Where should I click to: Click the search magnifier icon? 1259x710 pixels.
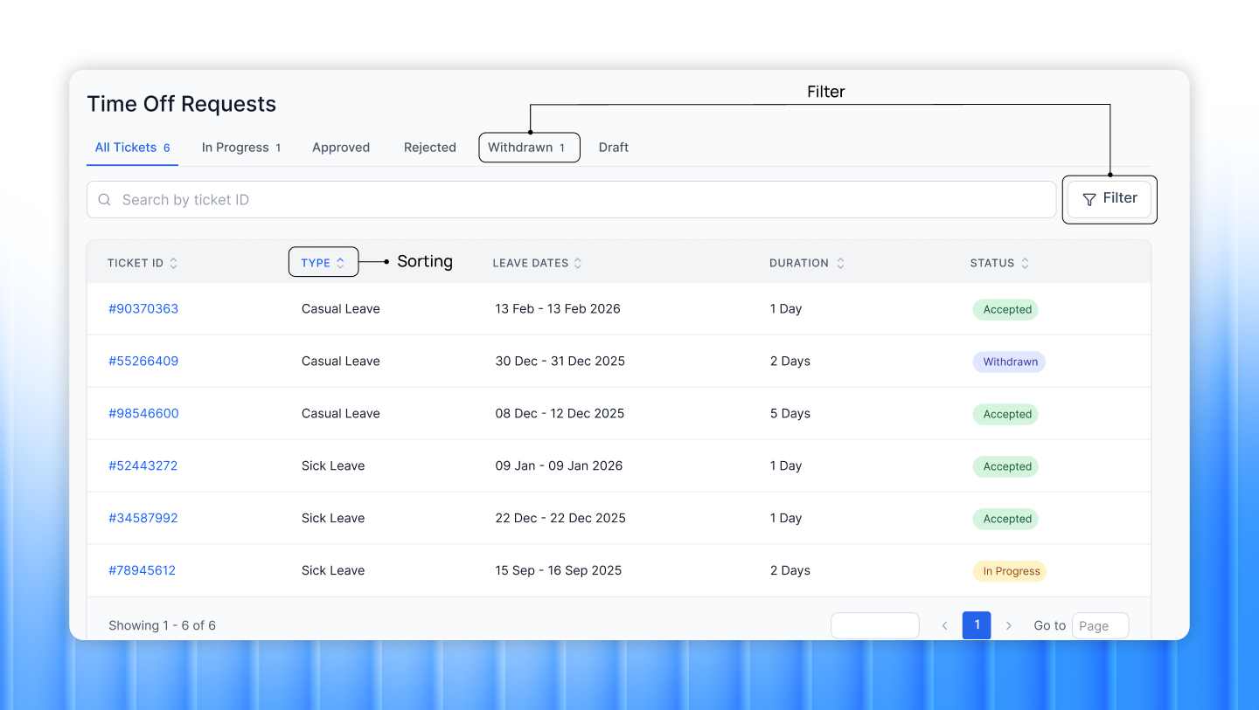[104, 199]
